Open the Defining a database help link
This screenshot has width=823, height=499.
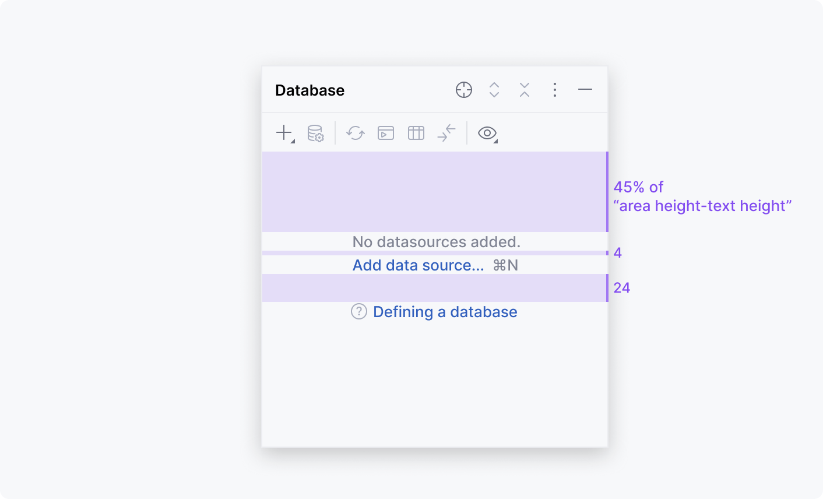pos(445,312)
